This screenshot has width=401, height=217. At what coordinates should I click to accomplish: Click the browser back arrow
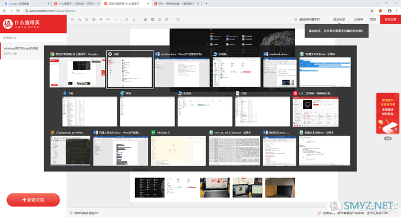click(4, 11)
